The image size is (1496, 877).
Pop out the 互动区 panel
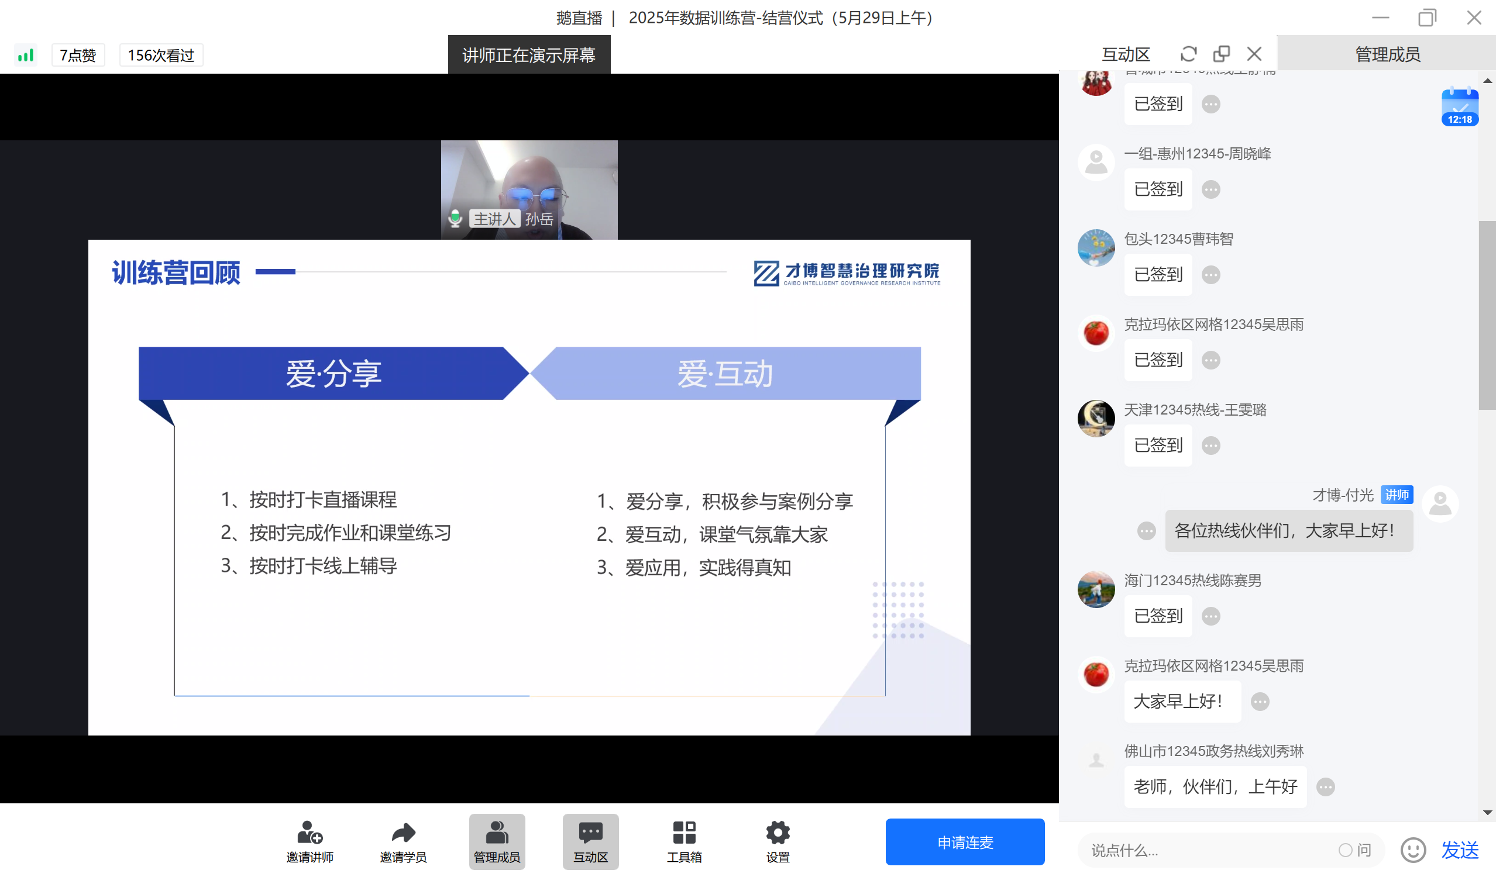point(1221,53)
